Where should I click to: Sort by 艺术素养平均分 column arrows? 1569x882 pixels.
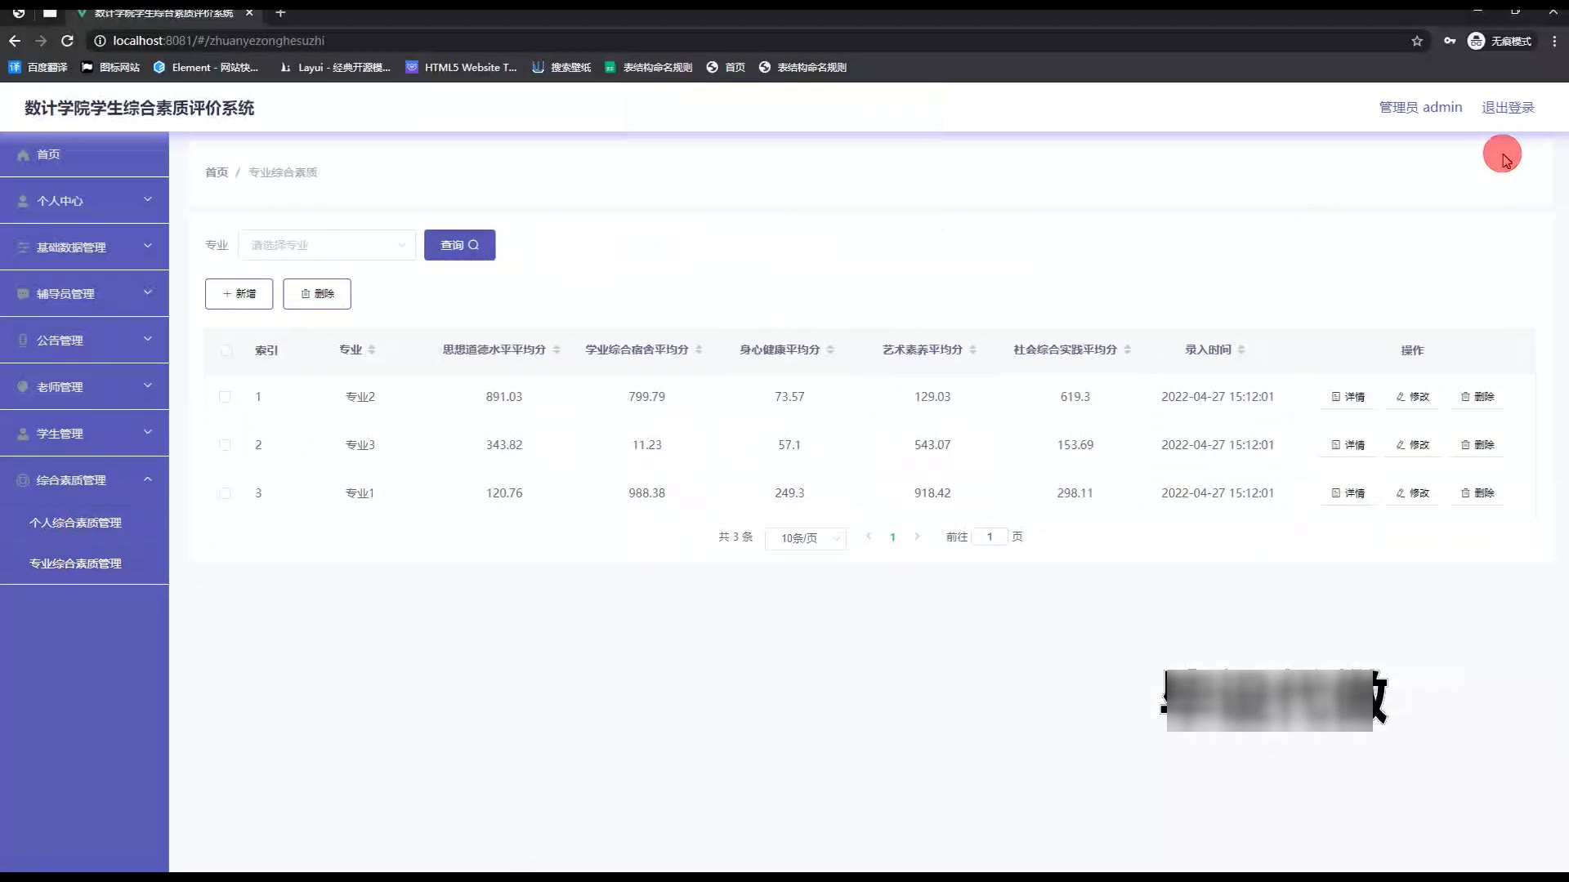click(972, 350)
